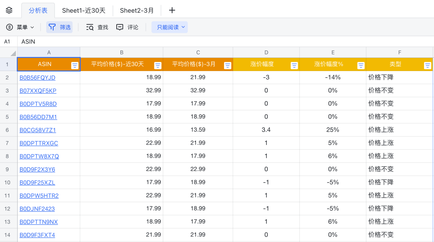
Task: Toggle the 筛选 filter button
Action: pos(59,27)
